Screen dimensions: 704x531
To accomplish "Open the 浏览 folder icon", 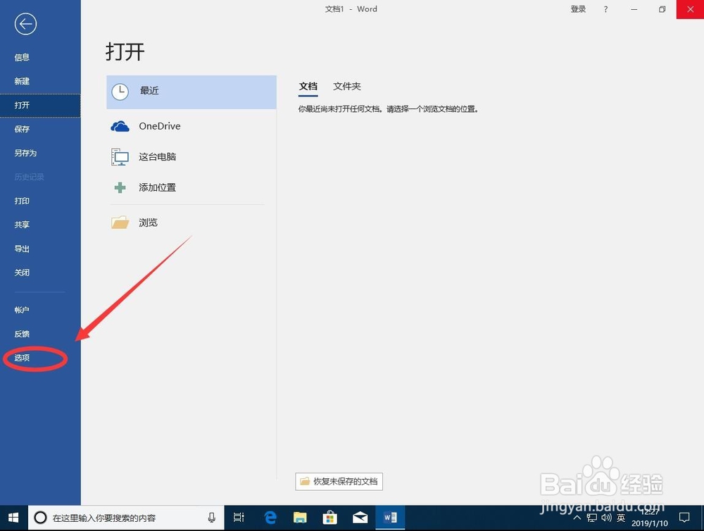I will 120,223.
